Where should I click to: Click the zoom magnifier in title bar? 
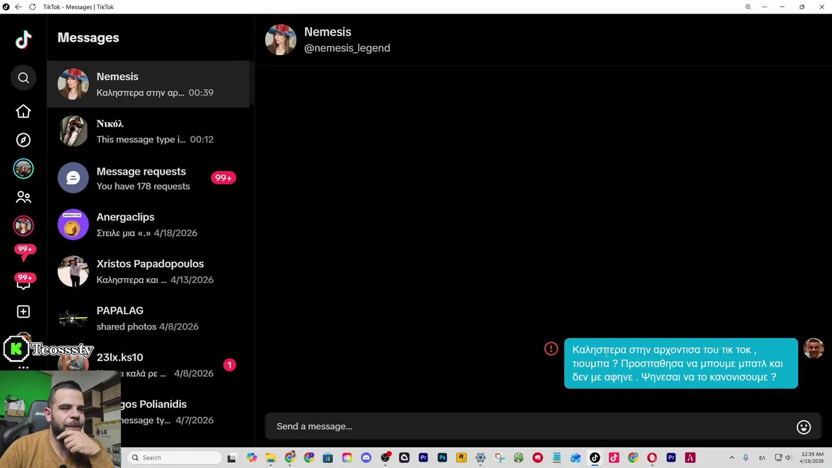click(x=748, y=6)
